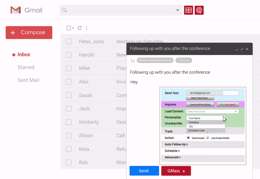
Task: Choose Company from the Personalize list
Action: pyautogui.click(x=194, y=122)
